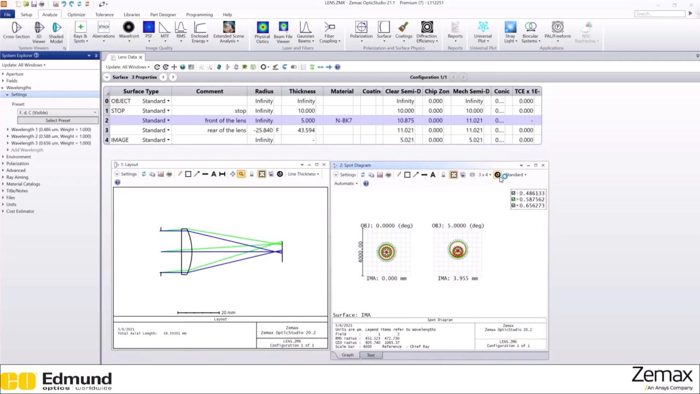Open the 3 x 4 grid dropdown
This screenshot has height=394, width=700.
click(x=485, y=175)
